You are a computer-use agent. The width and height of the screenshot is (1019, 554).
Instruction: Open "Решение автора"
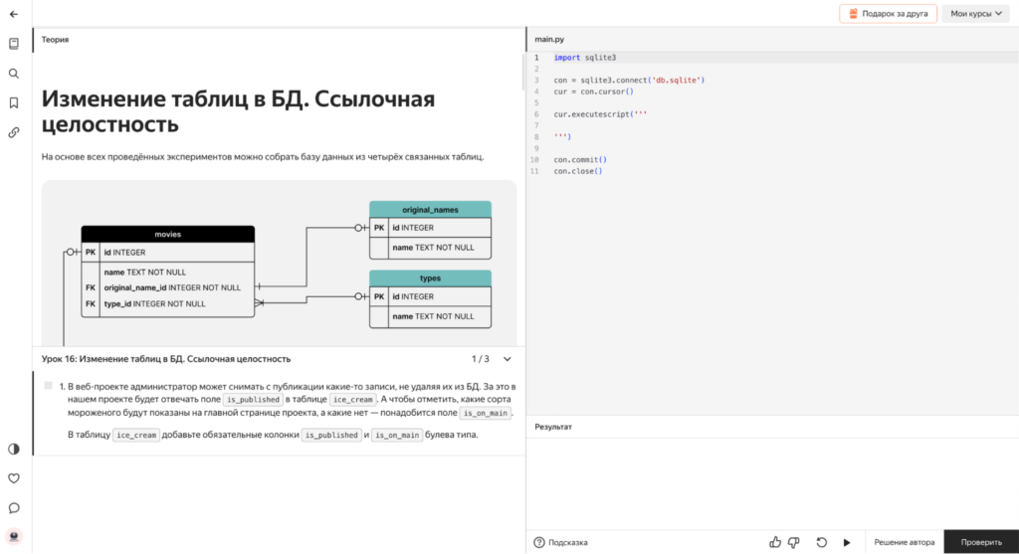(x=904, y=542)
